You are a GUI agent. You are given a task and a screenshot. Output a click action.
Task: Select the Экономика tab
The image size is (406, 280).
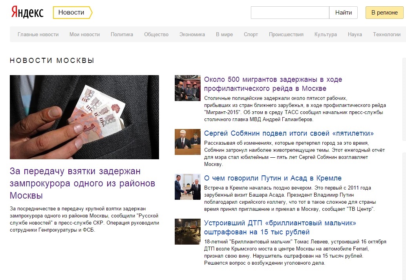[192, 34]
